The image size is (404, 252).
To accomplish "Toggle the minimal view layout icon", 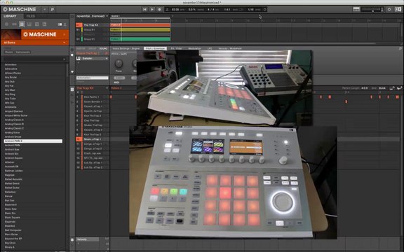I will (x=398, y=10).
